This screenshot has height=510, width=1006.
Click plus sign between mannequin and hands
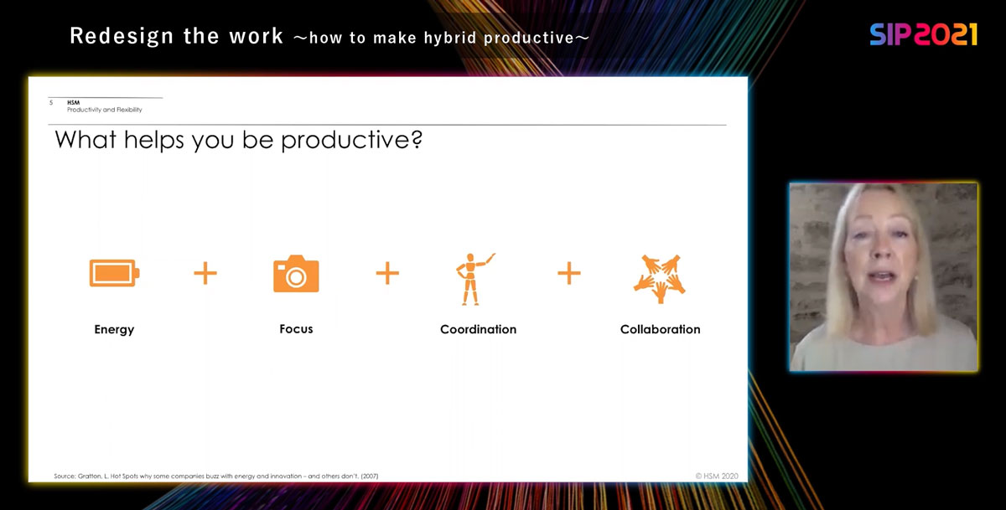pyautogui.click(x=568, y=273)
